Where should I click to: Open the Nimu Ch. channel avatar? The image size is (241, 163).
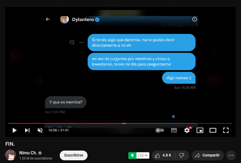11,155
